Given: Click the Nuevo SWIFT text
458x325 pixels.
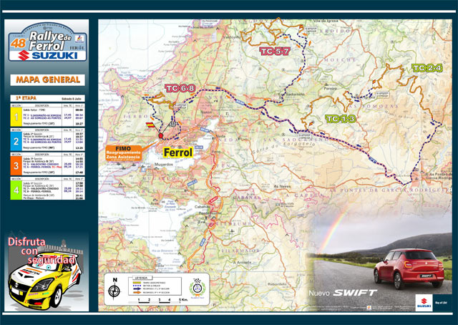Looking at the screenshot, I should click(343, 293).
